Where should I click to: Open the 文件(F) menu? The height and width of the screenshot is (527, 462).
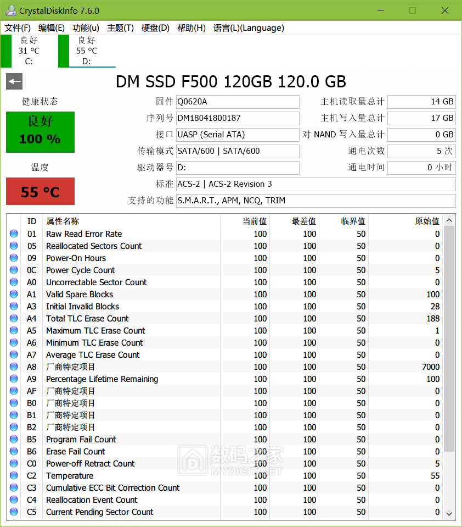(x=18, y=28)
